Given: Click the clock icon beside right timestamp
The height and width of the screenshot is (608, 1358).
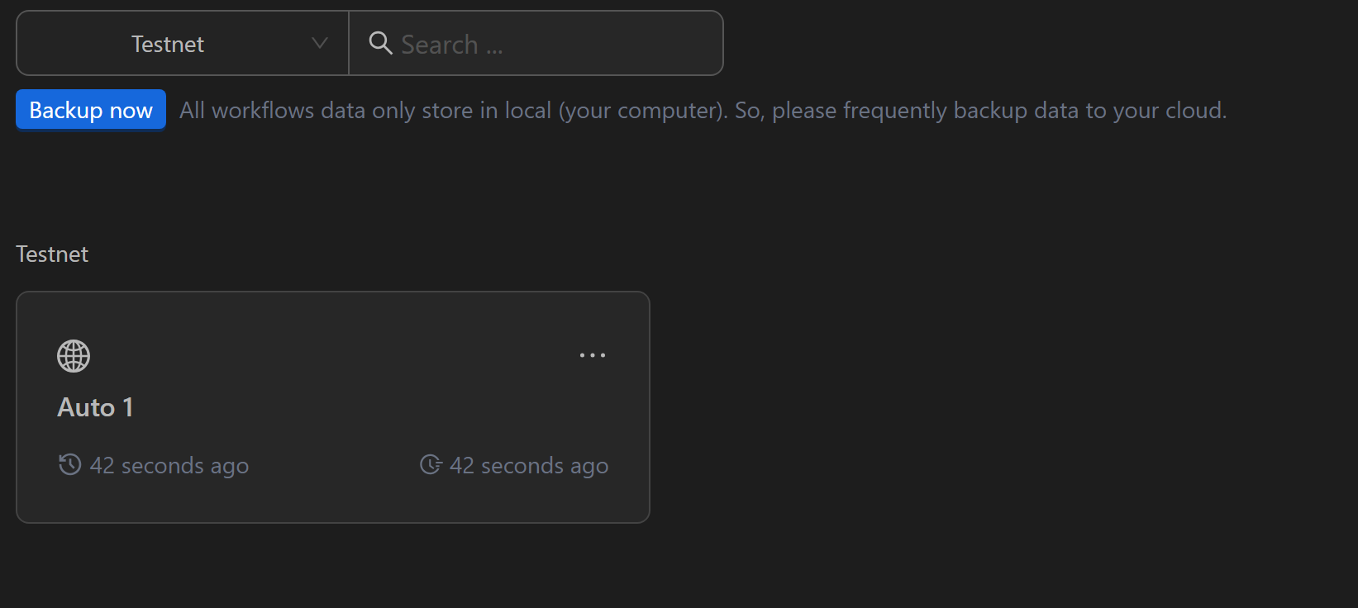Looking at the screenshot, I should [x=431, y=464].
